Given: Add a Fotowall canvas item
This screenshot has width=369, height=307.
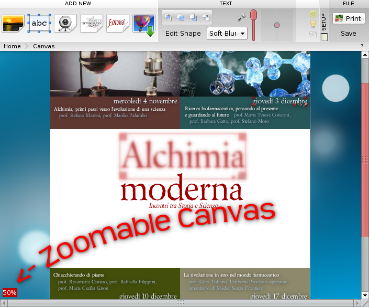Looking at the screenshot, I should (118, 23).
